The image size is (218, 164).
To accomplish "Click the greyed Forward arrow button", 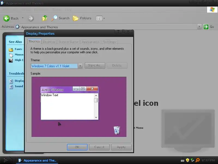I will pyautogui.click(x=31, y=18).
